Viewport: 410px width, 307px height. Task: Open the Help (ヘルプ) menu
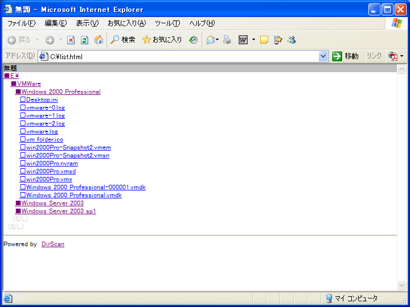pos(202,23)
